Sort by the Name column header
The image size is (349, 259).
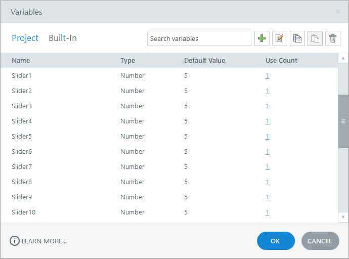21,61
